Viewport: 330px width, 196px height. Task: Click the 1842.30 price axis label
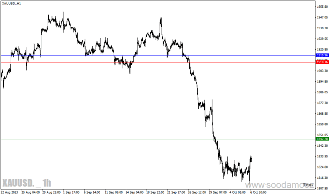[323, 146]
